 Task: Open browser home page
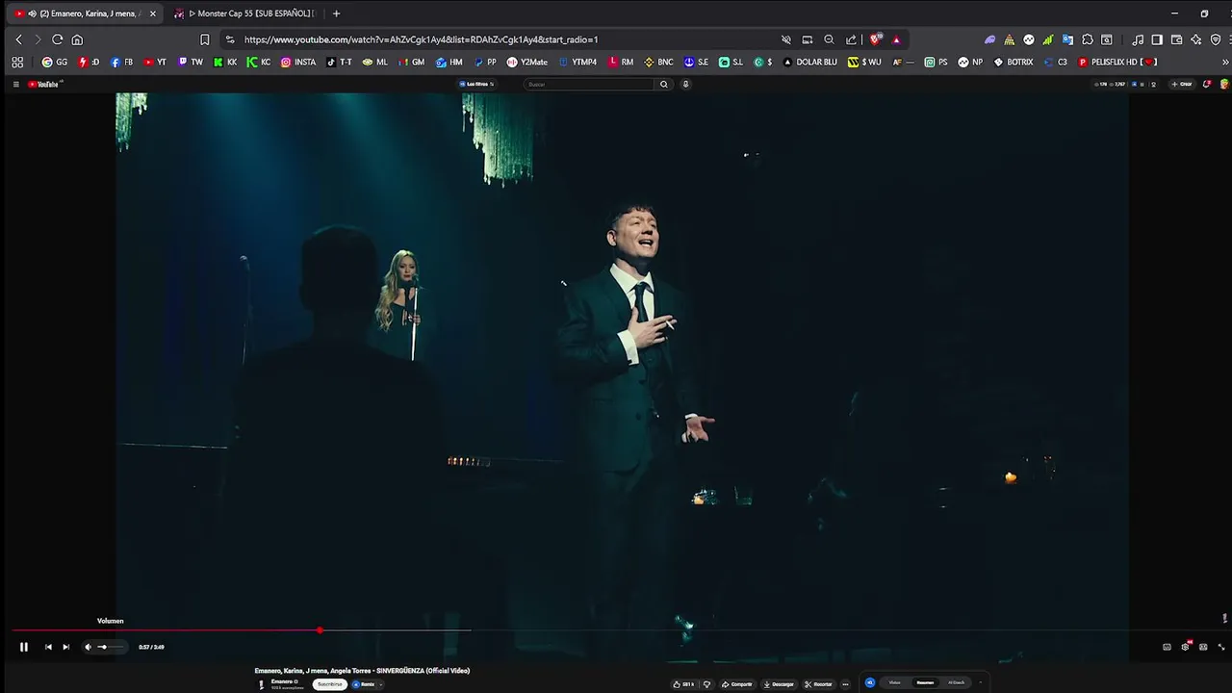click(77, 39)
